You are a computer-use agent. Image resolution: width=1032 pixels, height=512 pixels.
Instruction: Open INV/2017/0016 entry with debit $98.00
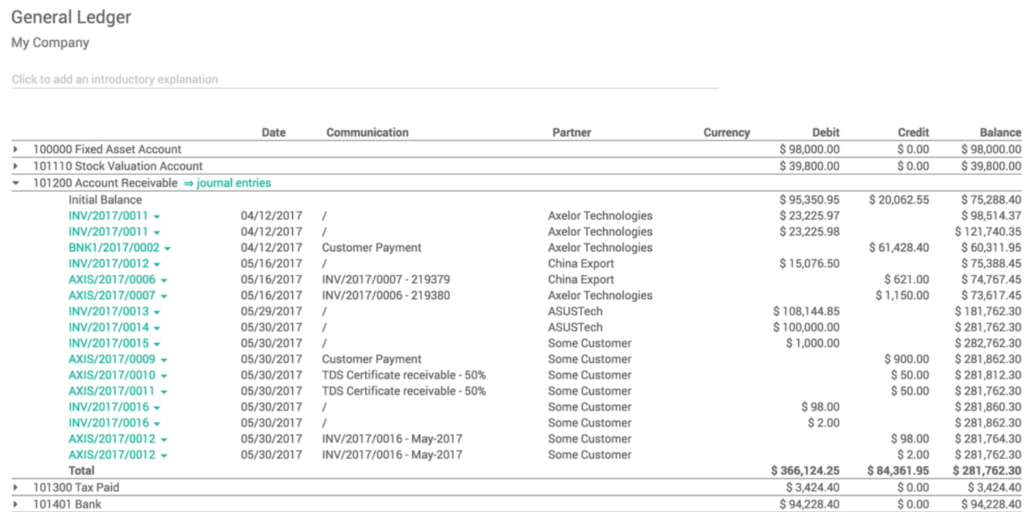coord(109,407)
